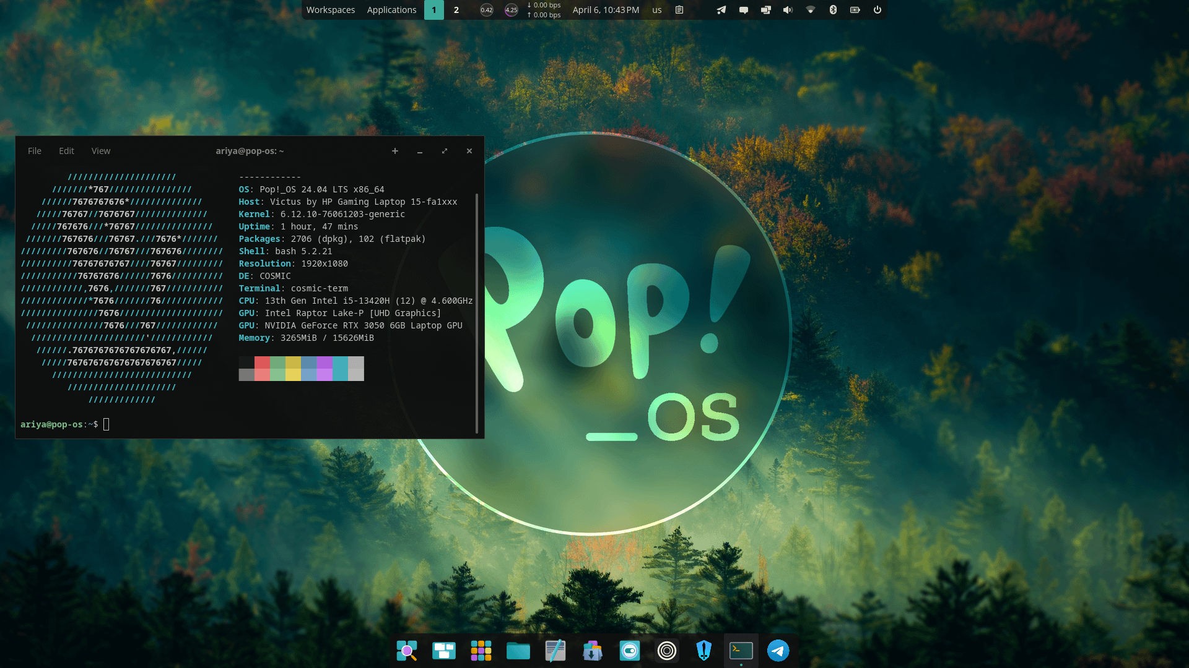Click the purple swatch in terminal palette

pyautogui.click(x=324, y=369)
